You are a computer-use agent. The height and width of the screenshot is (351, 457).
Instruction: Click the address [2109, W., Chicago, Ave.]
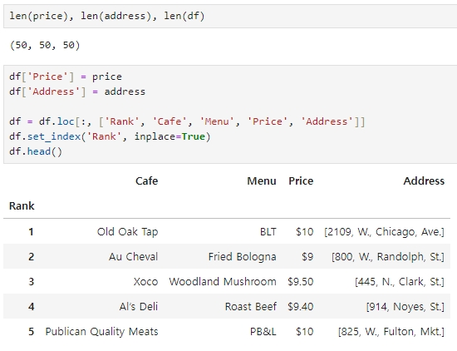point(384,232)
